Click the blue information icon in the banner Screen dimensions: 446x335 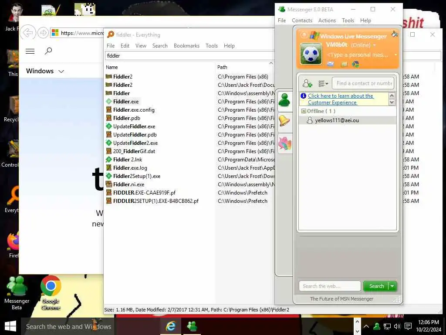pyautogui.click(x=304, y=96)
